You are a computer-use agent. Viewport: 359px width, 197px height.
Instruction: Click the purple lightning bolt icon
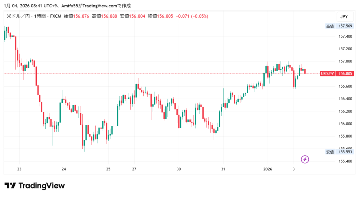tap(305, 159)
